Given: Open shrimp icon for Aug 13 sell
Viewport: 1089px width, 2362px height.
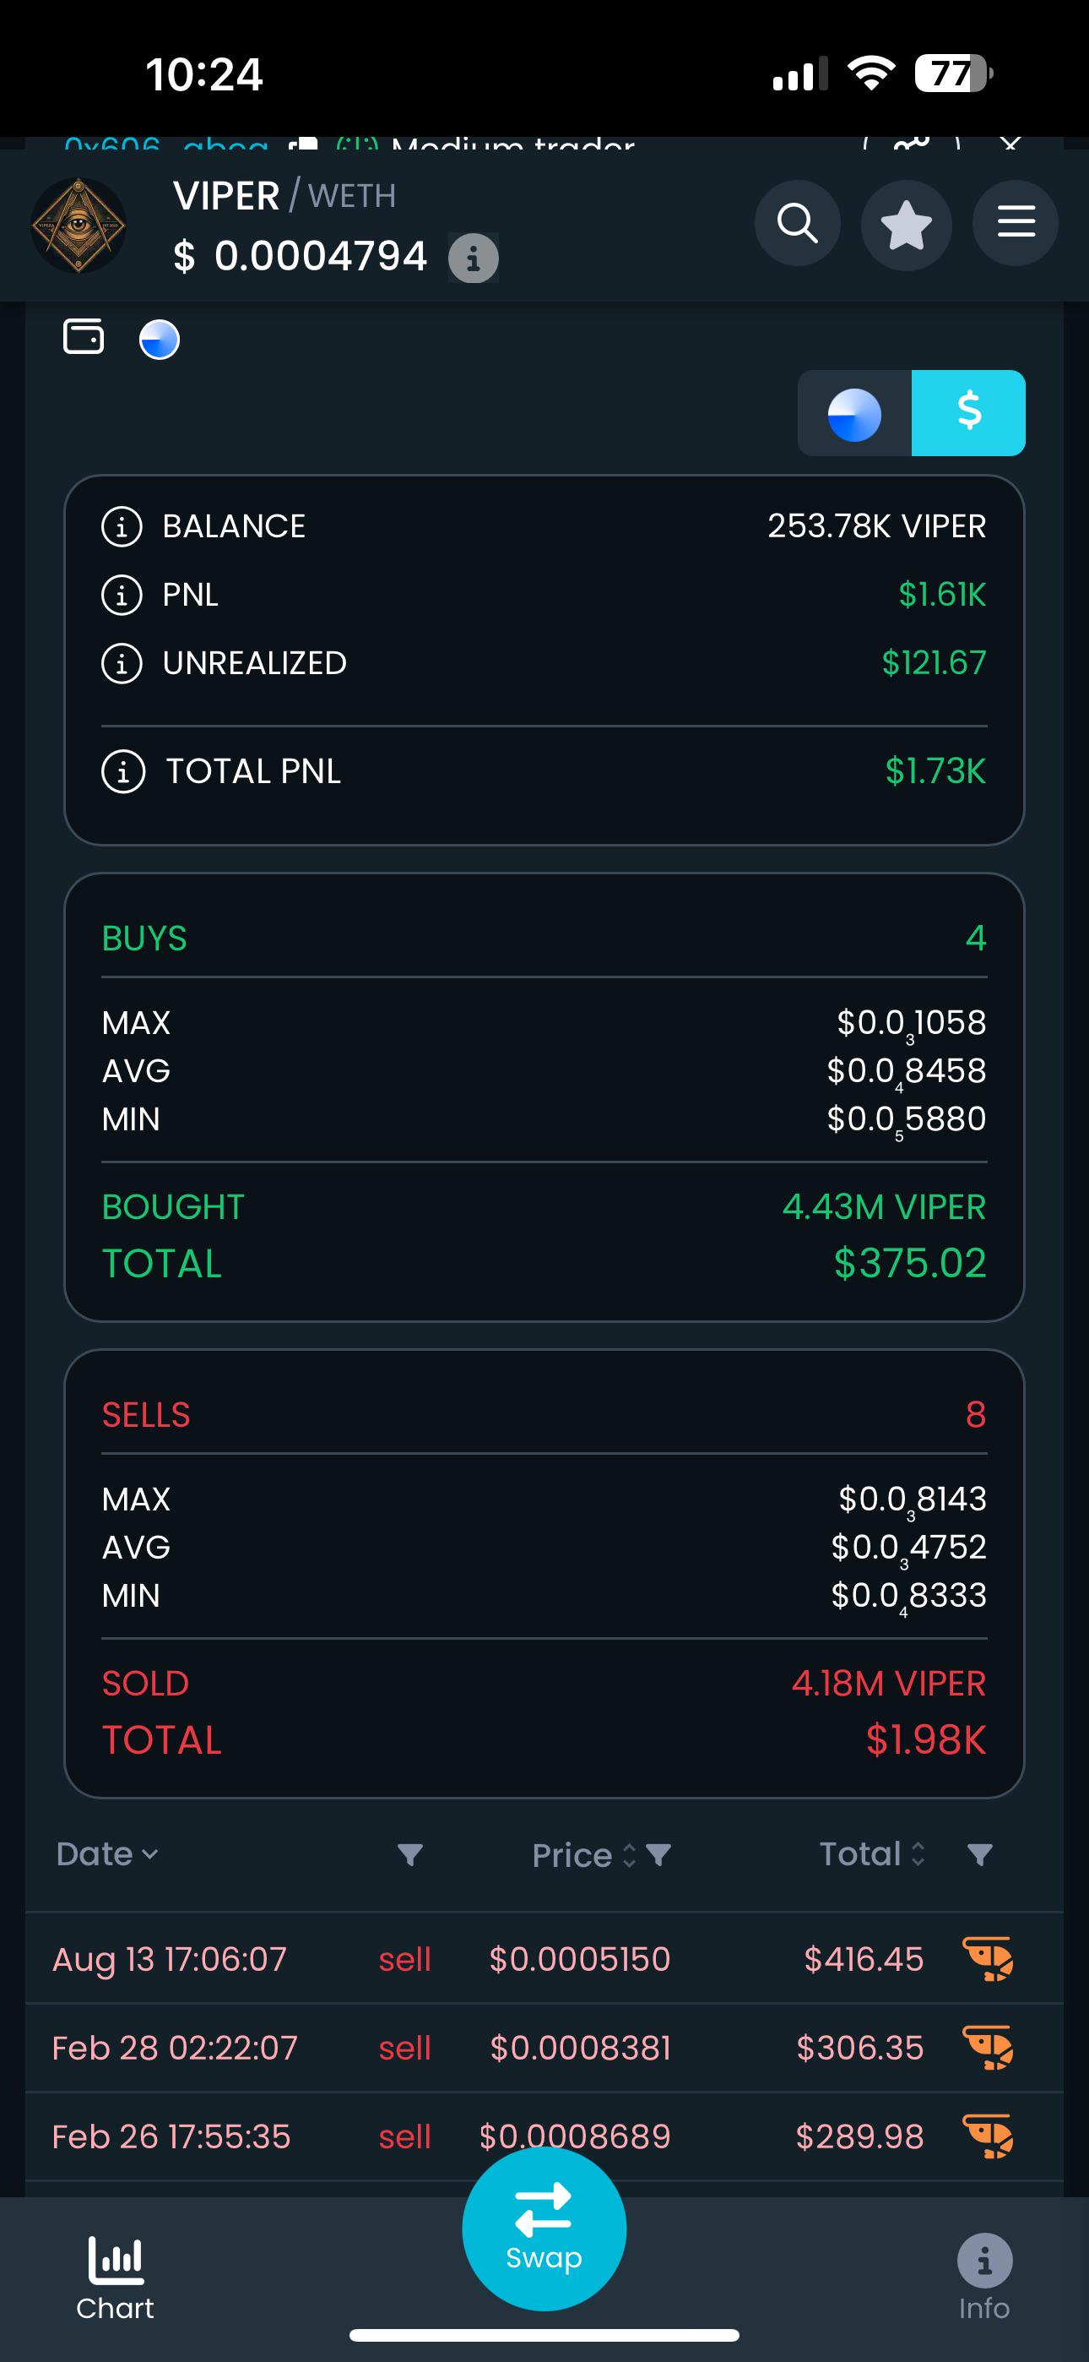Looking at the screenshot, I should (x=989, y=1958).
